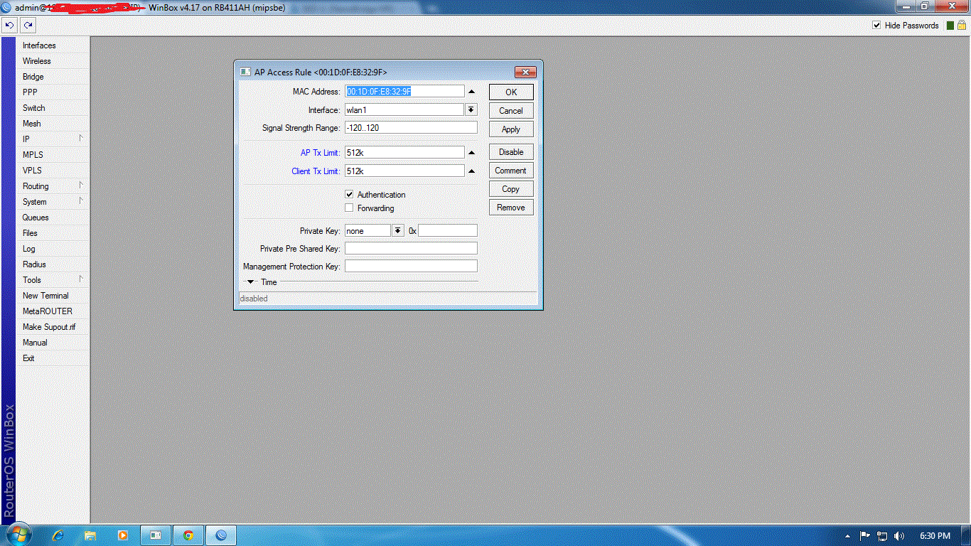Open the Interface dropdown arrow
Screen dimensions: 971x546
click(471, 110)
